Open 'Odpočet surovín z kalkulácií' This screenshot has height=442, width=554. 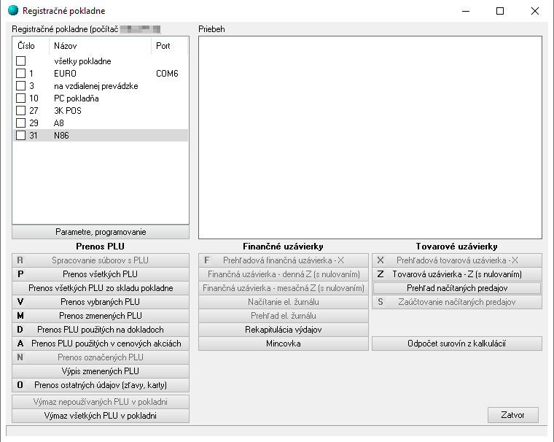click(x=457, y=344)
